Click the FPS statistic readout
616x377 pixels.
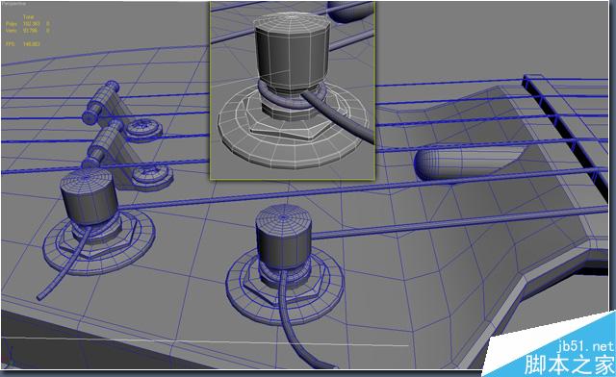tap(23, 44)
